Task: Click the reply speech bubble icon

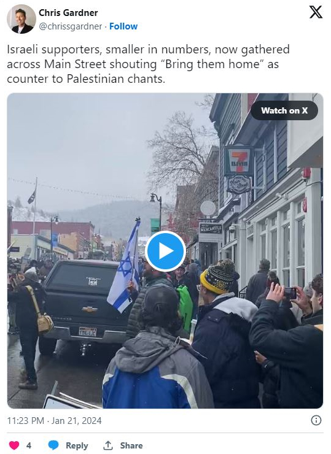Action: [x=53, y=445]
